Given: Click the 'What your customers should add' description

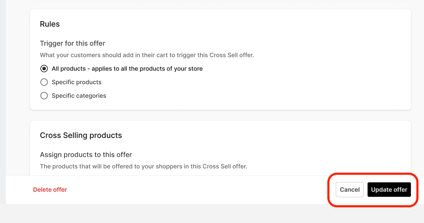Looking at the screenshot, I should click(x=147, y=55).
